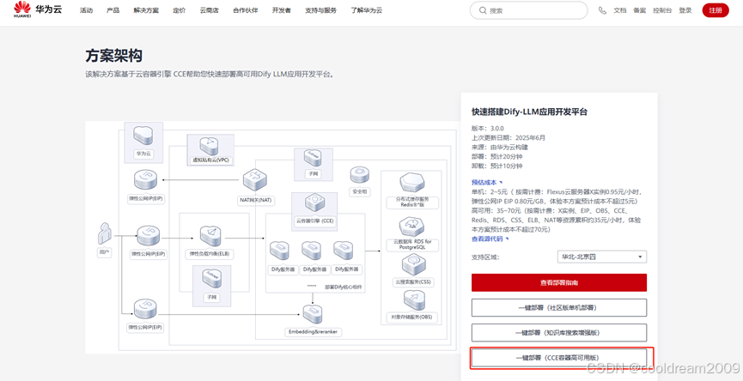Click the 版本: 3.0.0 text
This screenshot has height=381, width=743.
coord(488,128)
